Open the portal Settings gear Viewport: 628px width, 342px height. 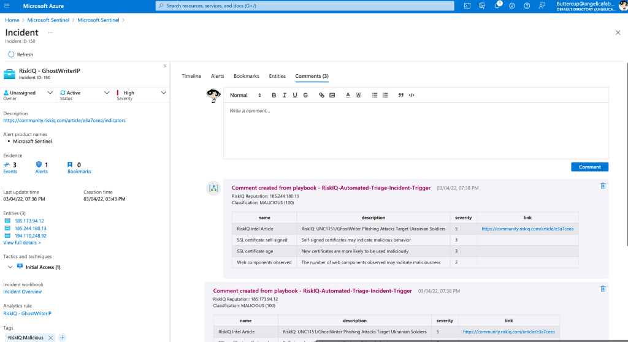512,6
